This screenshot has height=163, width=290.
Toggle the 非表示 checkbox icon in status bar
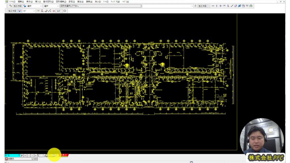pyautogui.click(x=6, y=159)
